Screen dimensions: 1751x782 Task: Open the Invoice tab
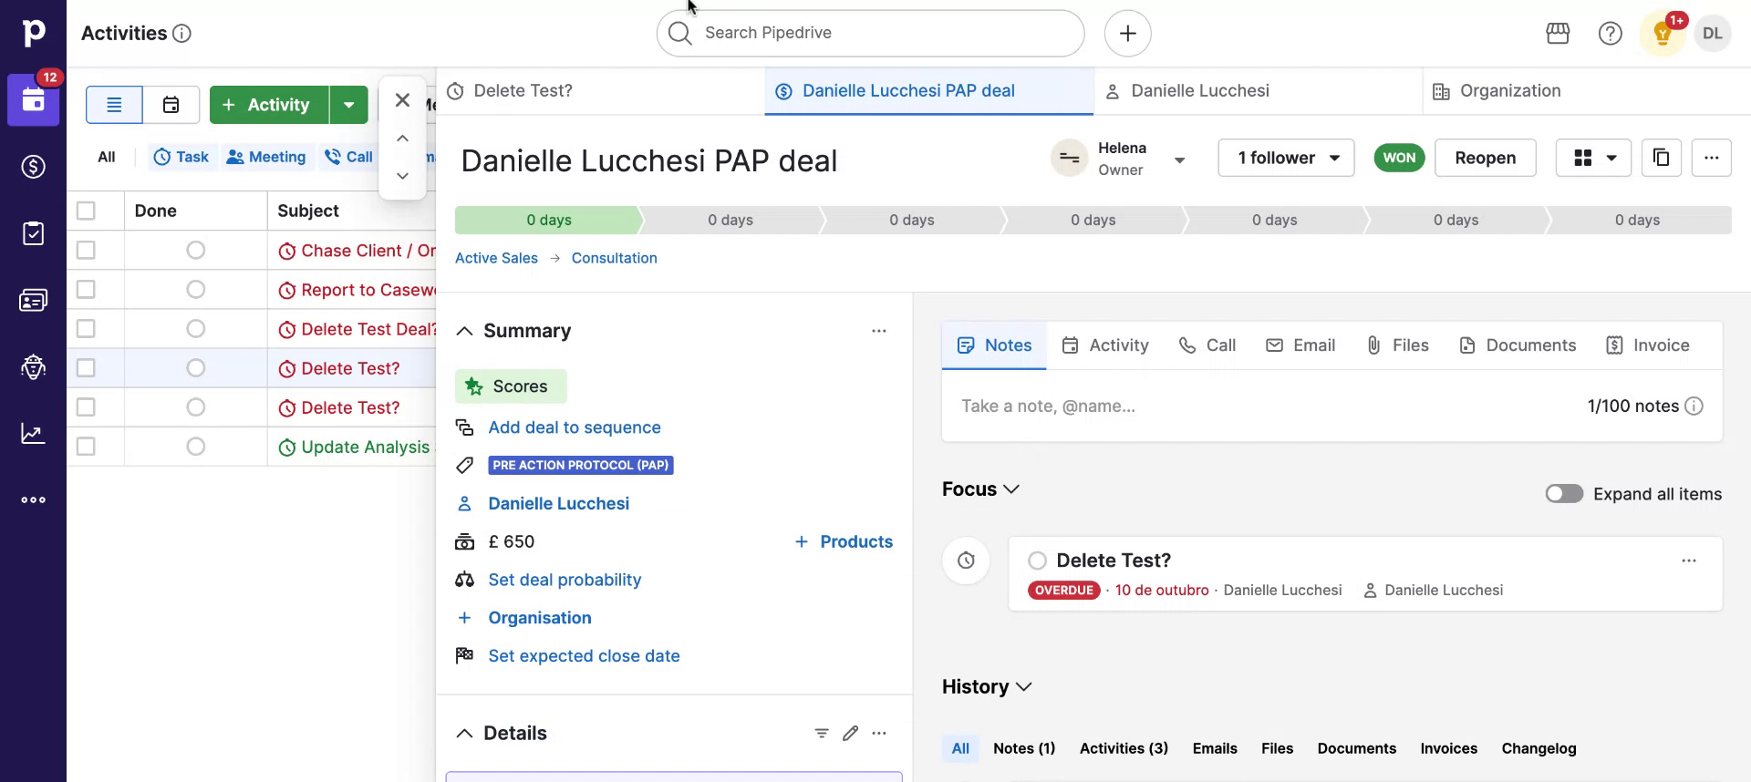click(x=1648, y=345)
